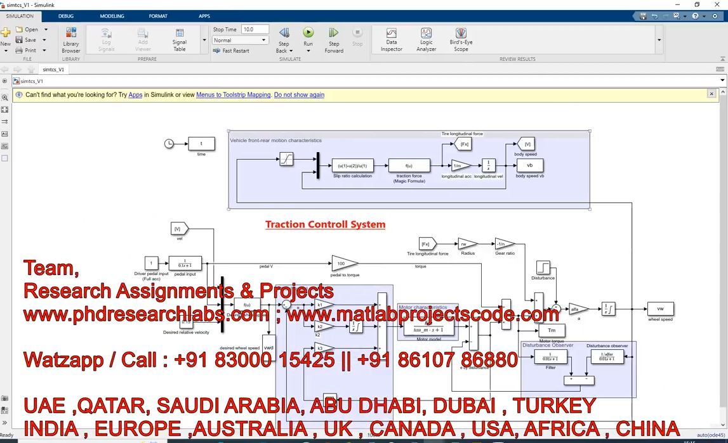
Task: Expand the Print dropdown arrow
Action: point(44,50)
